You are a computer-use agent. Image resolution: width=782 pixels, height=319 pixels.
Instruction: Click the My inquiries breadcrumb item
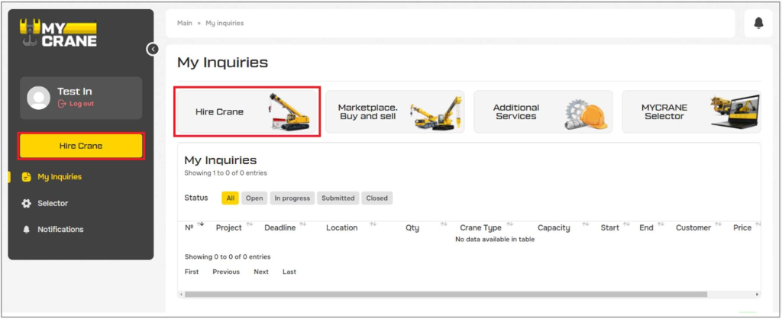(x=225, y=23)
